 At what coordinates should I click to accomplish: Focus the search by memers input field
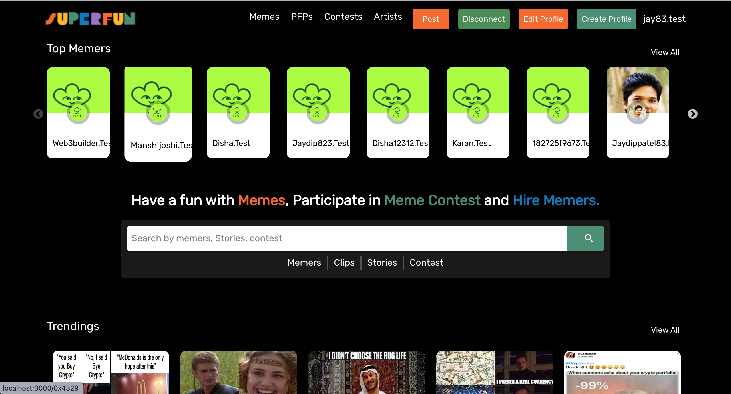point(347,238)
